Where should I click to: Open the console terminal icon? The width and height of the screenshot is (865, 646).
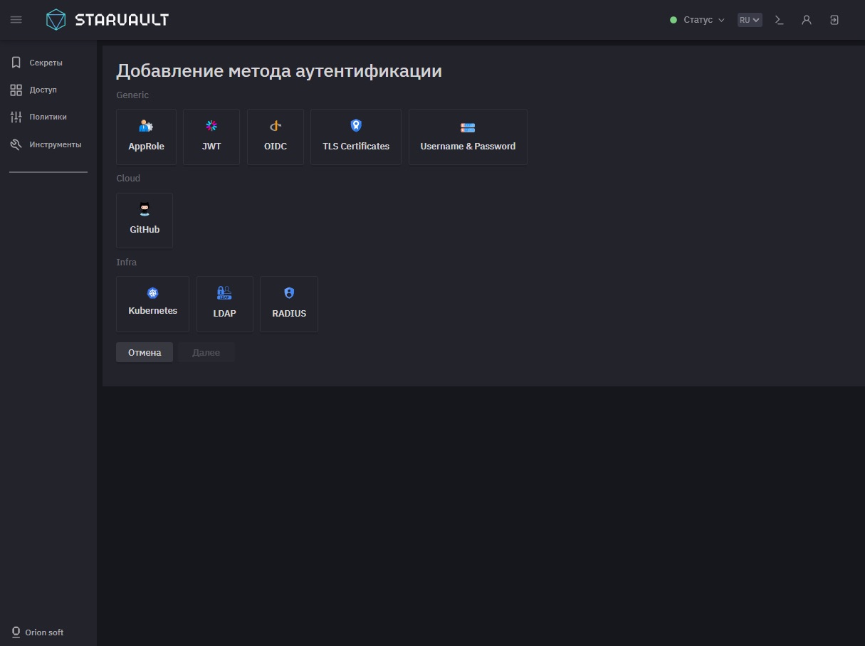tap(780, 20)
